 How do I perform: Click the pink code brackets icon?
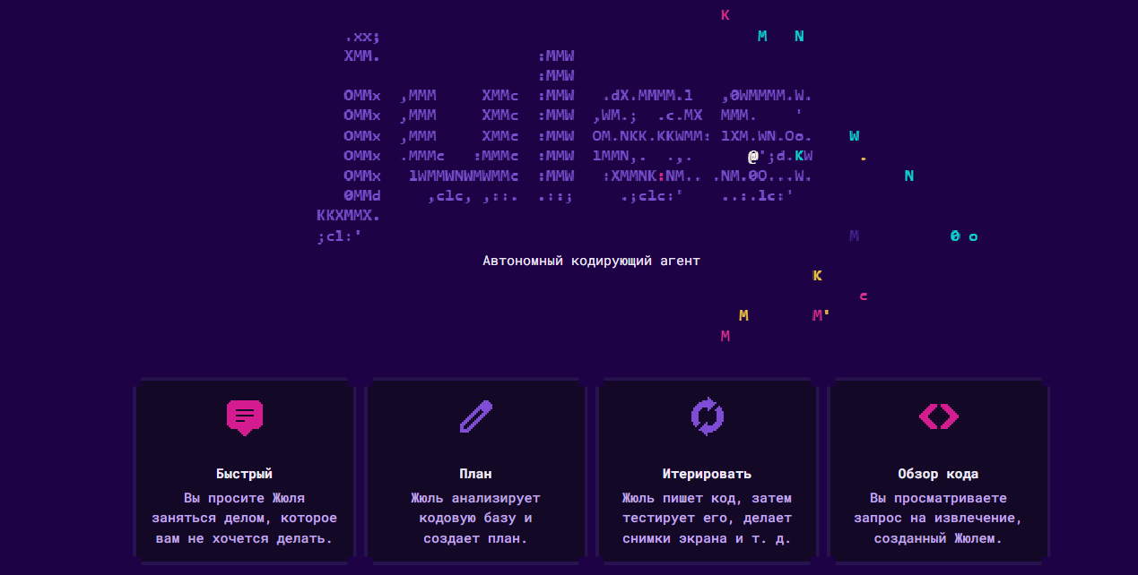938,416
